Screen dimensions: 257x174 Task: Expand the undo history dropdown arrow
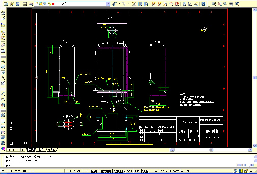click(x=119, y=4)
